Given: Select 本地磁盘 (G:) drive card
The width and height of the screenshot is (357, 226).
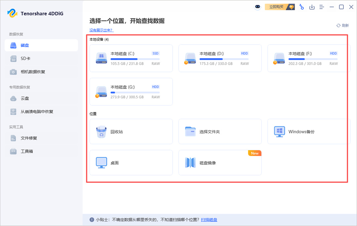Looking at the screenshot, I should tap(131, 92).
